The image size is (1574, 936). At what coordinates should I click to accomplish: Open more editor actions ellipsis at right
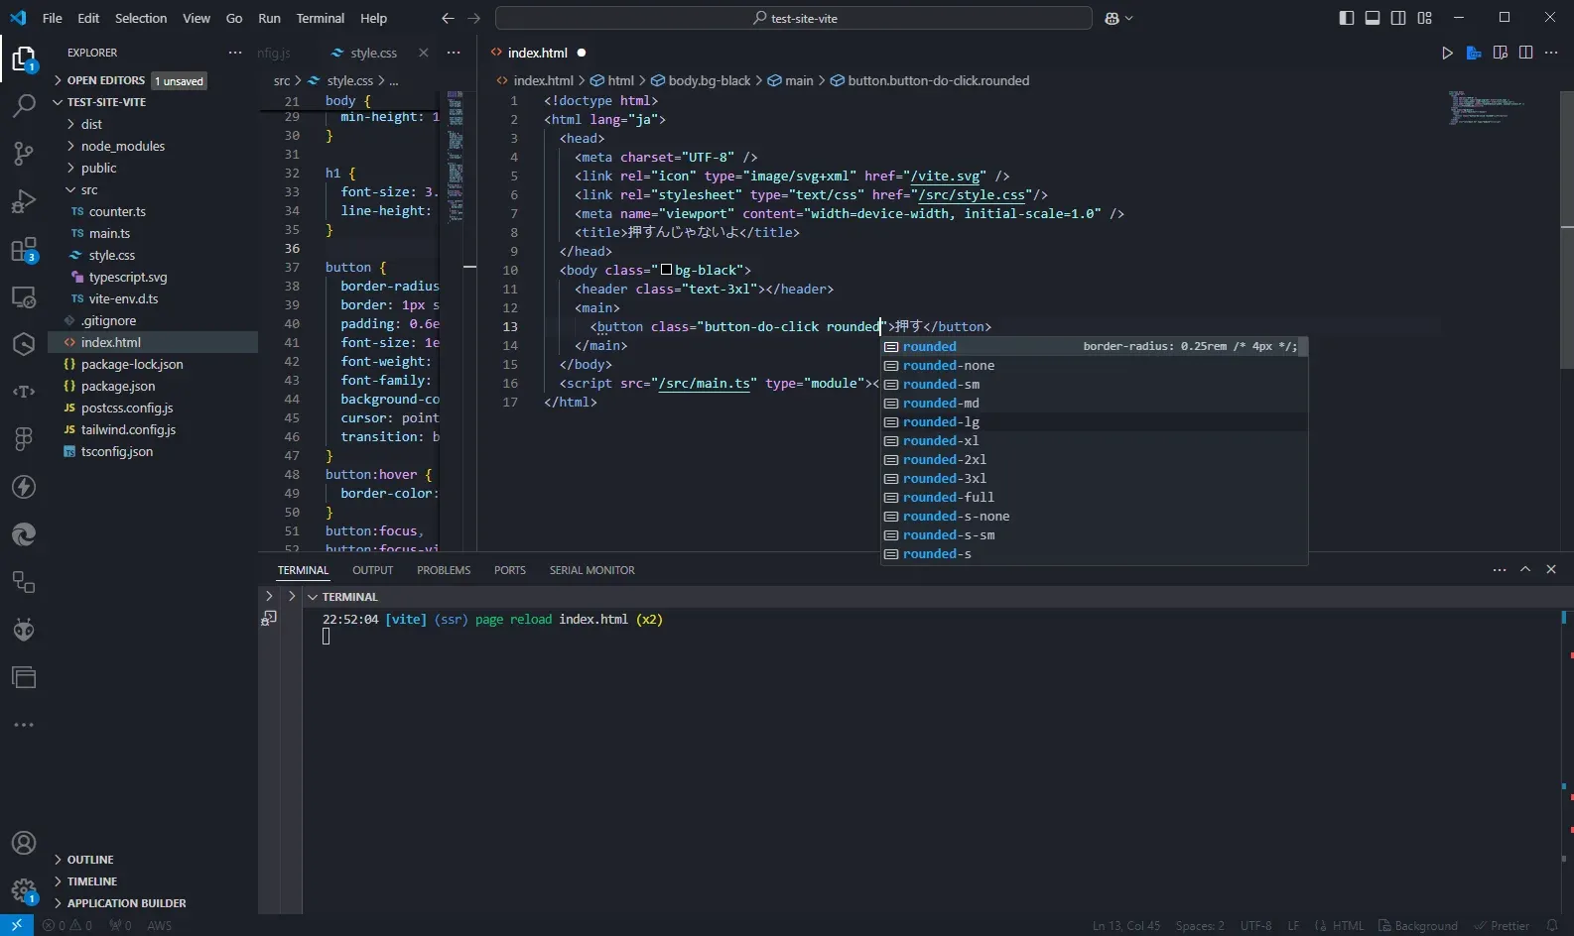1552,53
